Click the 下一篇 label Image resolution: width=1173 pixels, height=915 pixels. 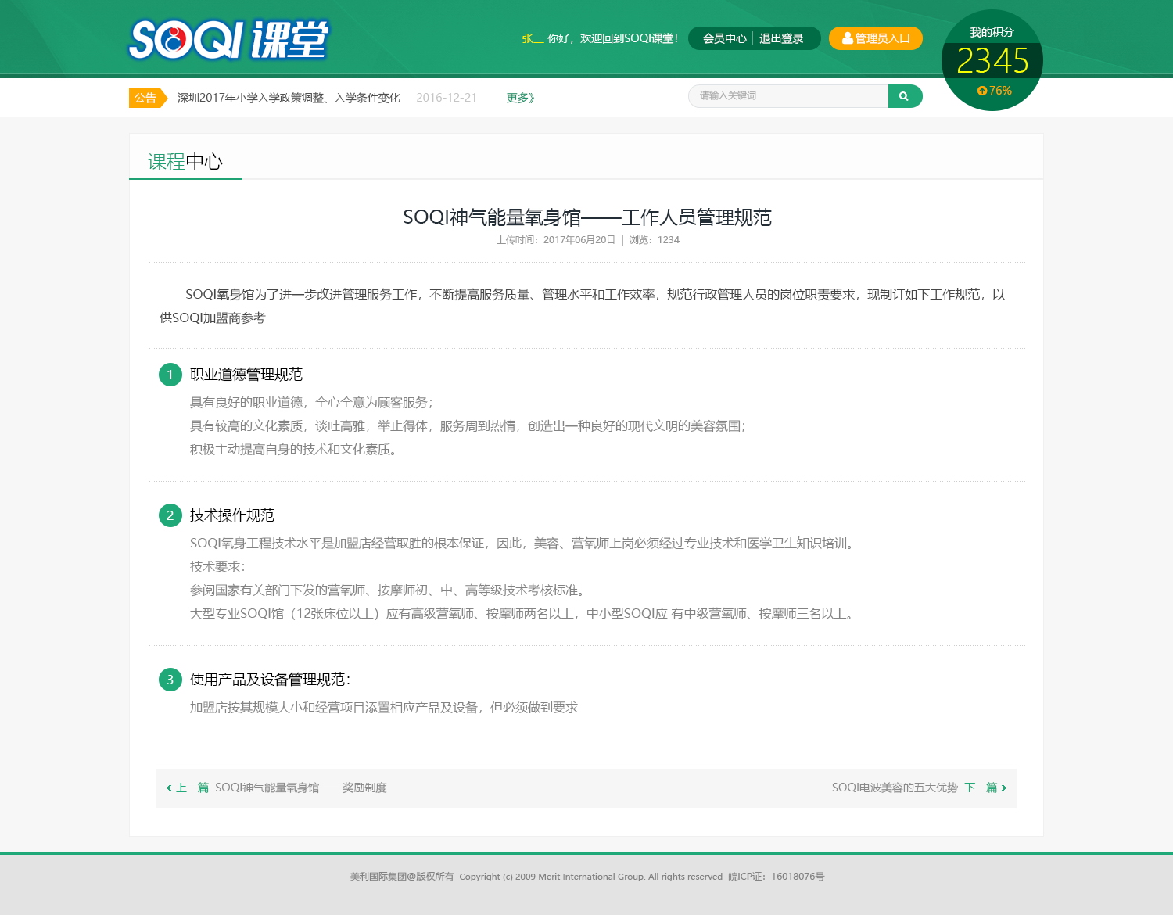coord(981,788)
